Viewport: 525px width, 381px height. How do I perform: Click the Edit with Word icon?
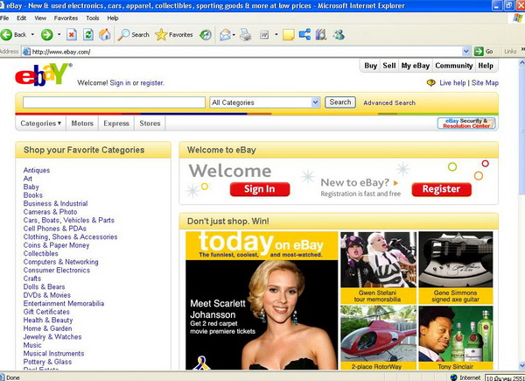[264, 34]
